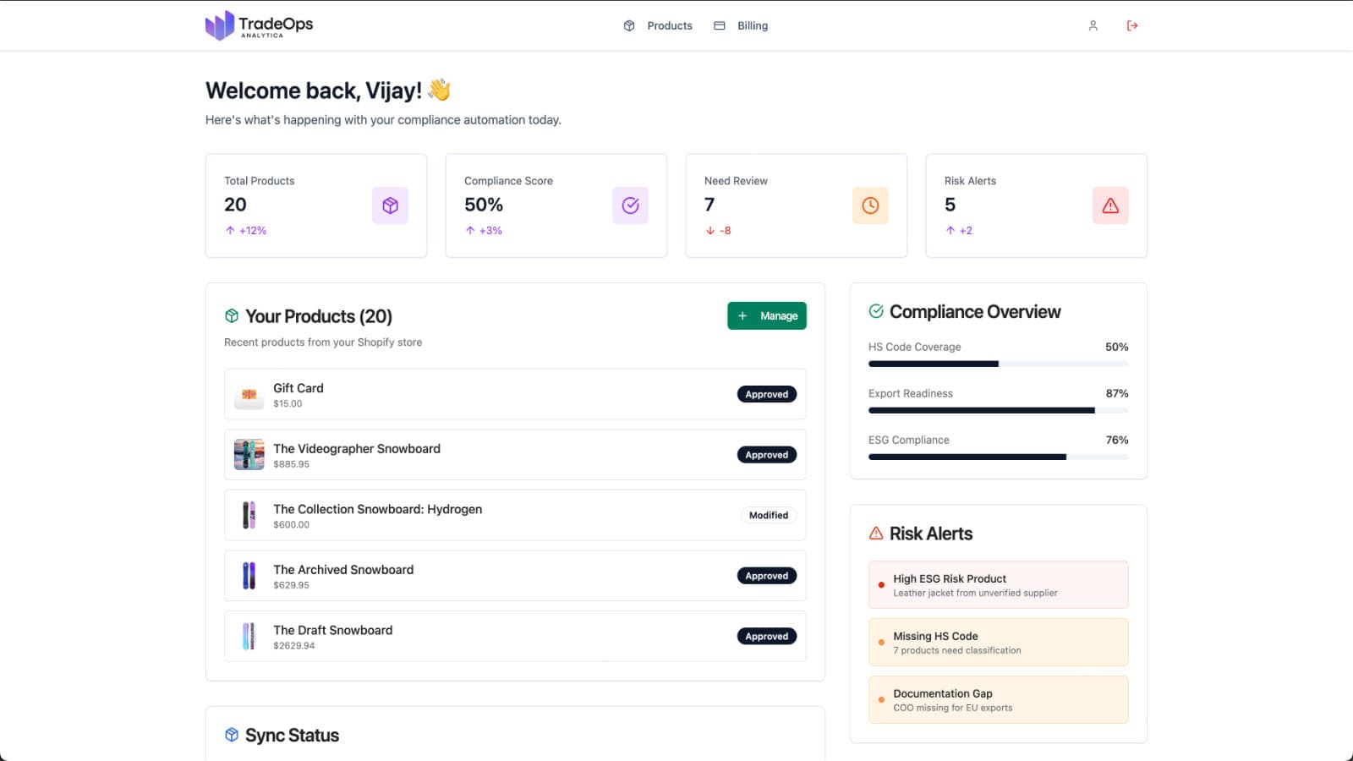The width and height of the screenshot is (1353, 761).
Task: Click Approved badge on The Draft Snowboard
Action: point(767,636)
